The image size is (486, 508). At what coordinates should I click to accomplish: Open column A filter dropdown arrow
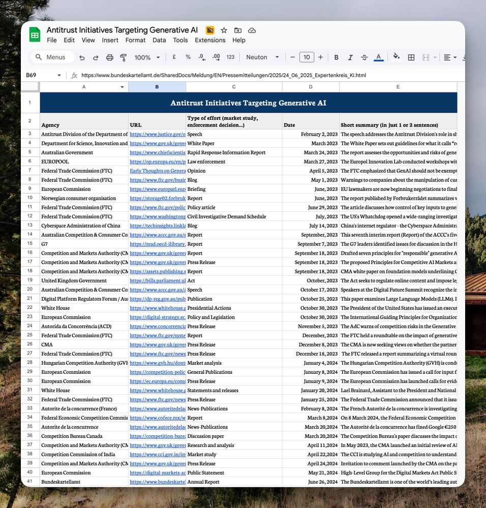pyautogui.click(x=122, y=87)
